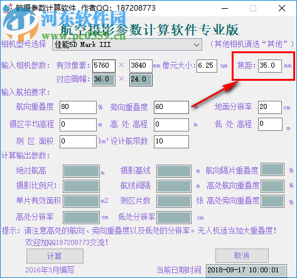
Task: Select the frame width field 36.0
Action: coord(104,80)
